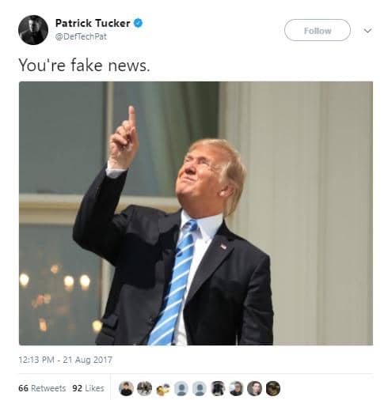The width and height of the screenshot is (392, 400).
Task: Open the yellow cartoon liker avatar
Action: point(162,389)
